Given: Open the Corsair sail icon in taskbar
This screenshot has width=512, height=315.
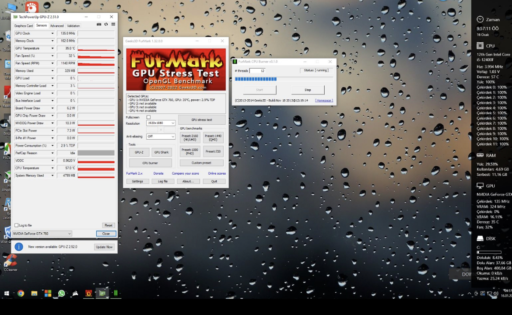Looking at the screenshot, I should [75, 293].
